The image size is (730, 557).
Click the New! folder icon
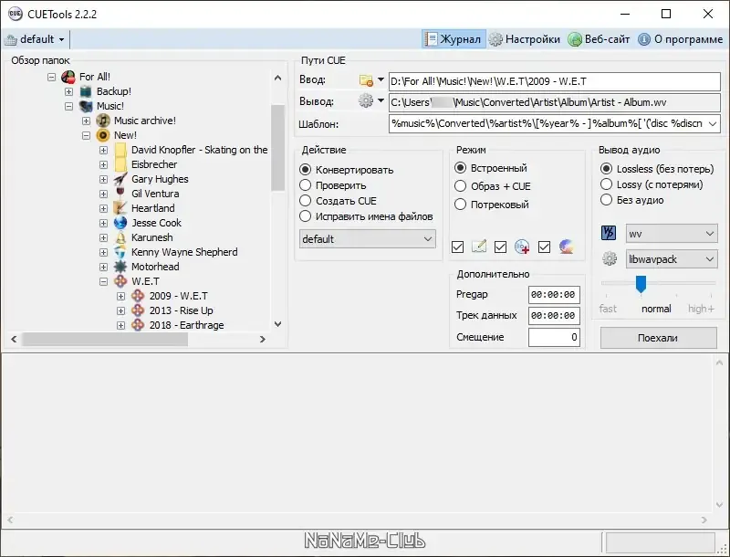point(103,135)
